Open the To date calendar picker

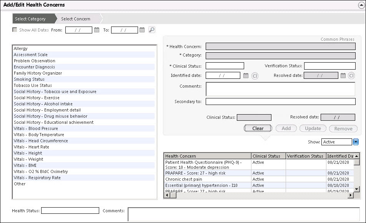pos(142,30)
